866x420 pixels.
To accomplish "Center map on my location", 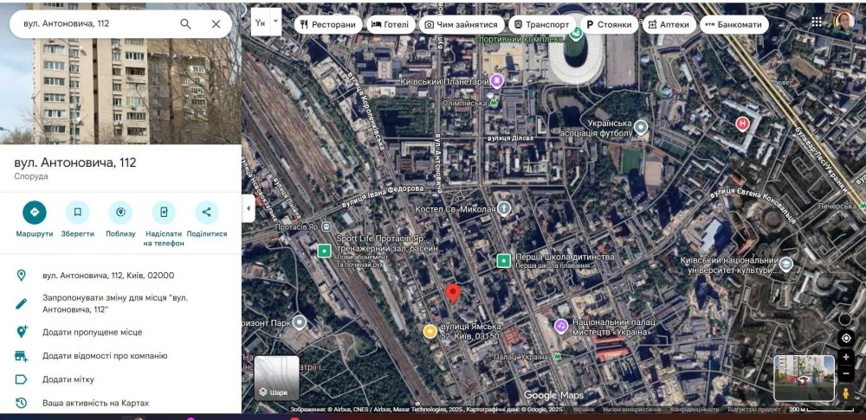I will pyautogui.click(x=846, y=338).
